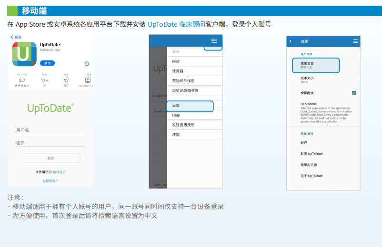The height and width of the screenshot is (247, 382).
Task: Click the 移动端 section heading
Action: tap(34, 11)
